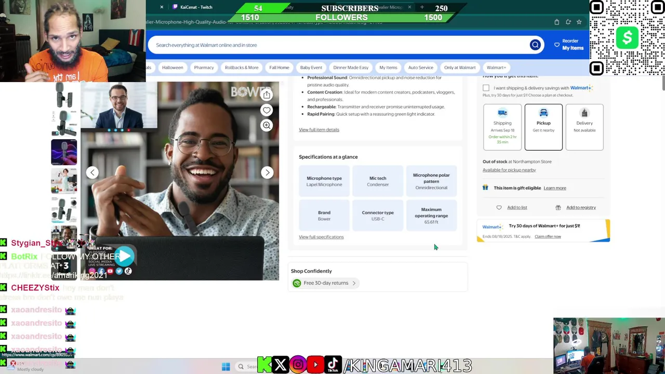The height and width of the screenshot is (374, 665).
Task: Open the Rollbacks & More pill
Action: pos(242,68)
